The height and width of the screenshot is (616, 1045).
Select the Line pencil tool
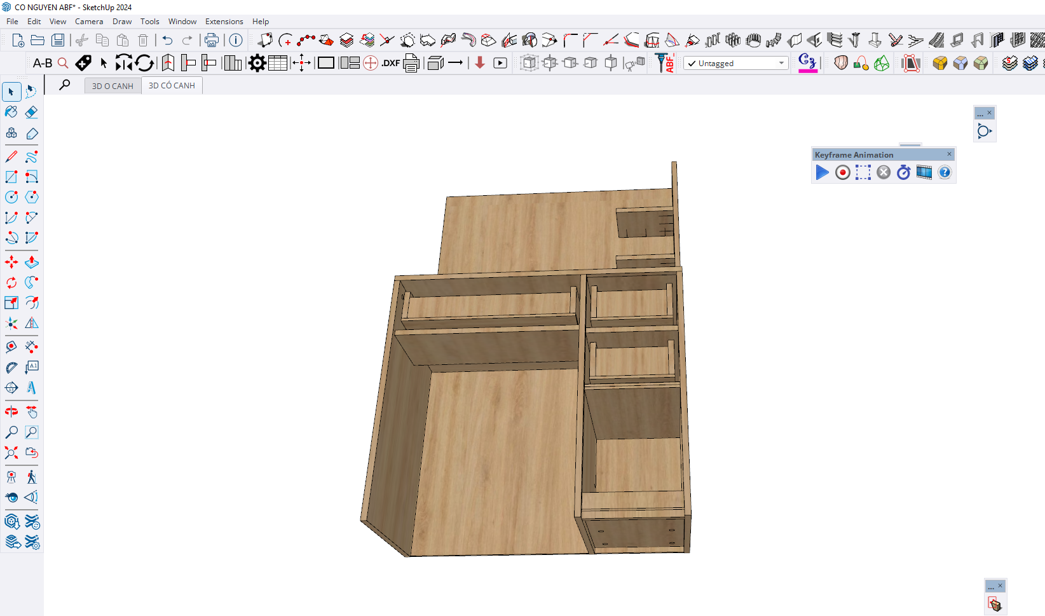tap(11, 156)
